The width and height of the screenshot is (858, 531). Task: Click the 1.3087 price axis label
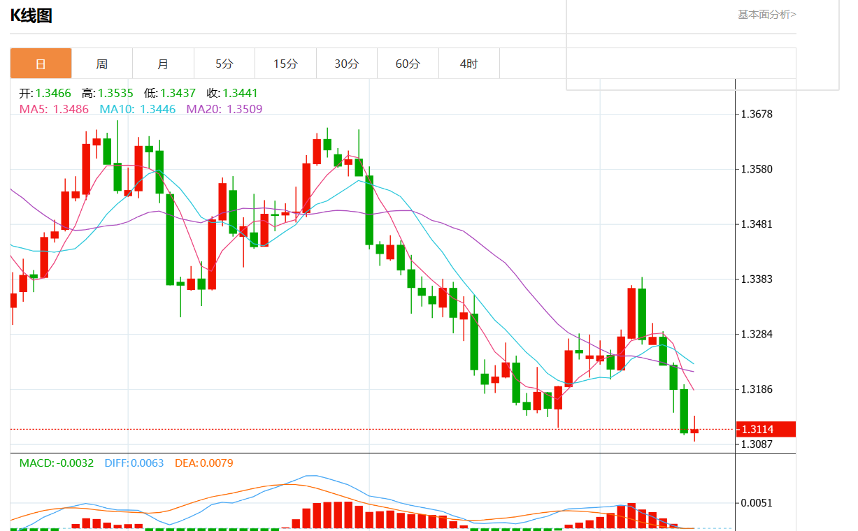tap(757, 444)
